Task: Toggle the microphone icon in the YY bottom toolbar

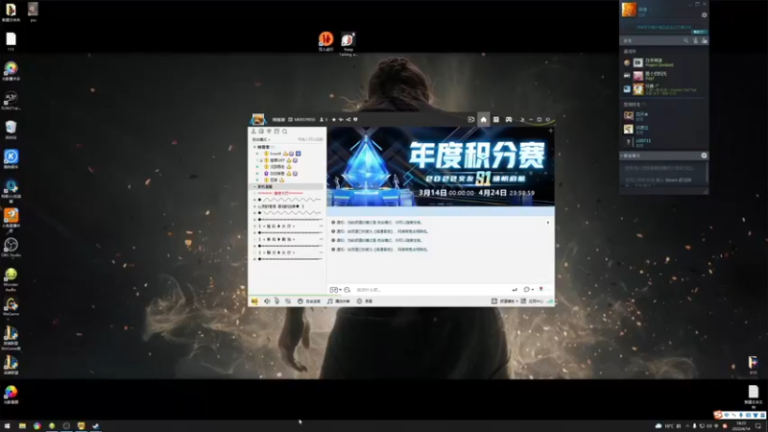Action: [276, 301]
